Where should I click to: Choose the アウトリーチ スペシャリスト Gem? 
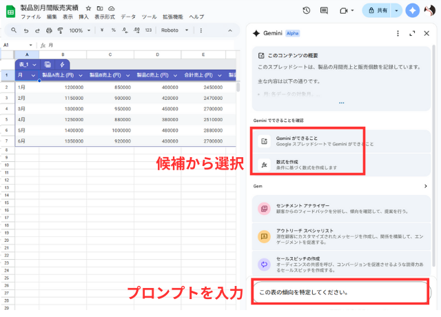[x=342, y=236]
